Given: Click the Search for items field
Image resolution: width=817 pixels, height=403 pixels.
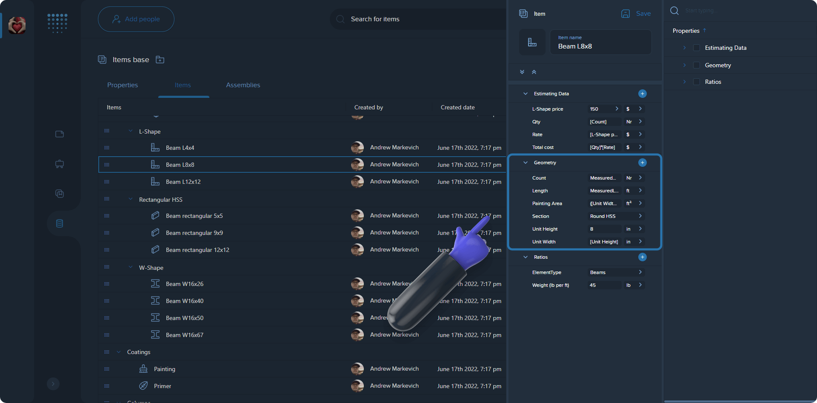Looking at the screenshot, I should (418, 19).
